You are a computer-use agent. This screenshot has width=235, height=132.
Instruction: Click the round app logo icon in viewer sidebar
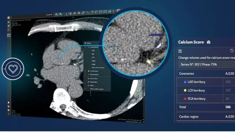(x=8, y=18)
